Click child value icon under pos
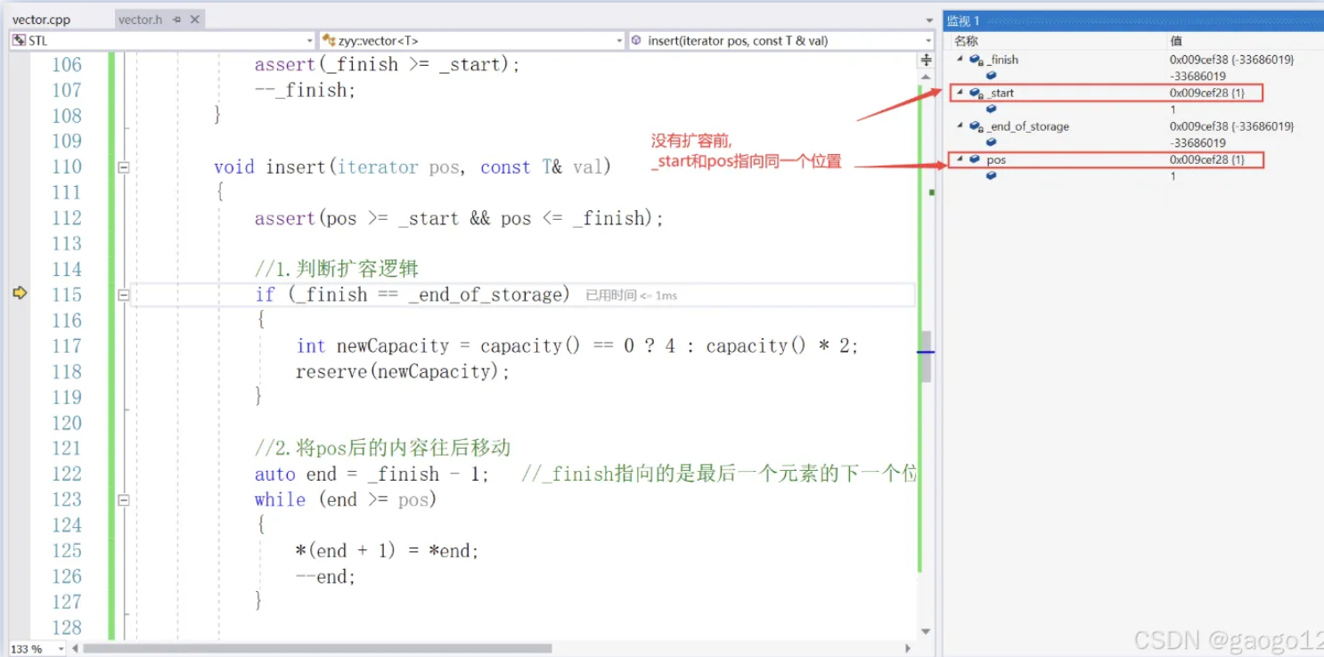This screenshot has height=657, width=1324. (x=991, y=176)
